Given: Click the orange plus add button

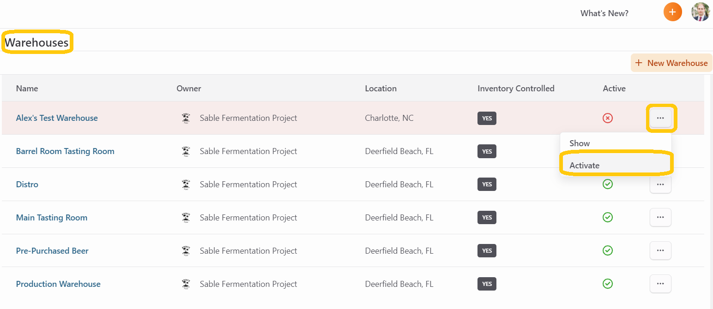Looking at the screenshot, I should coord(672,12).
